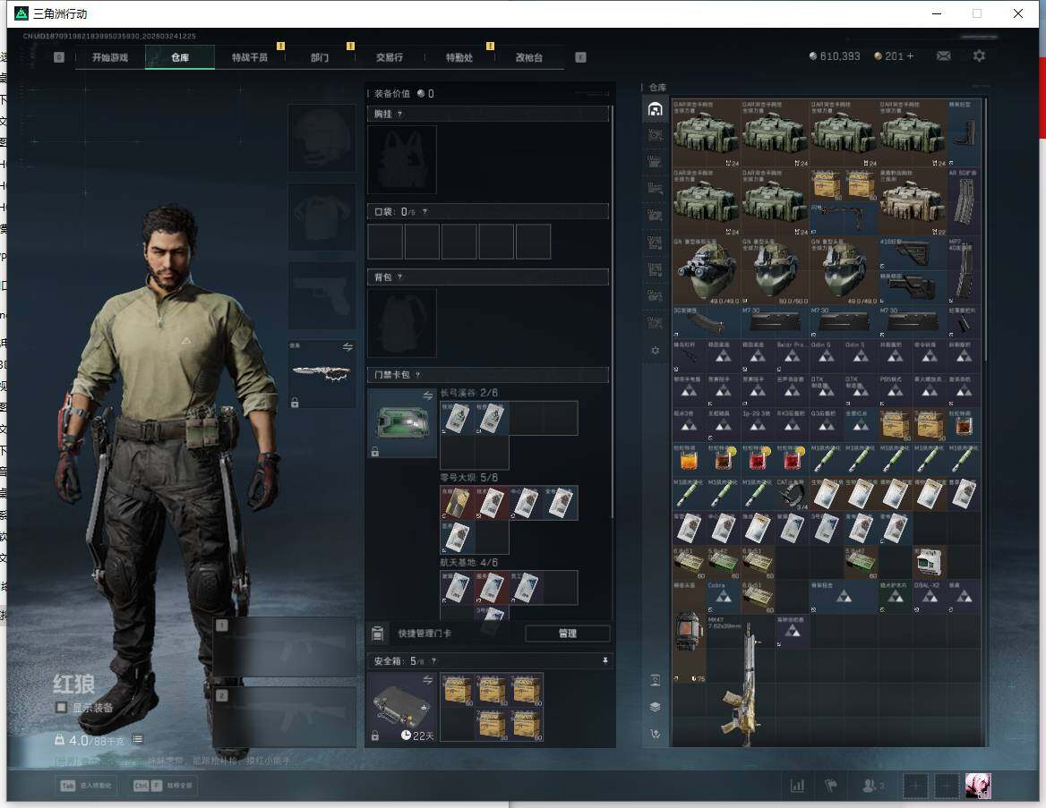Toggle the 显示装备 checkbox
The width and height of the screenshot is (1046, 808).
coord(62,707)
